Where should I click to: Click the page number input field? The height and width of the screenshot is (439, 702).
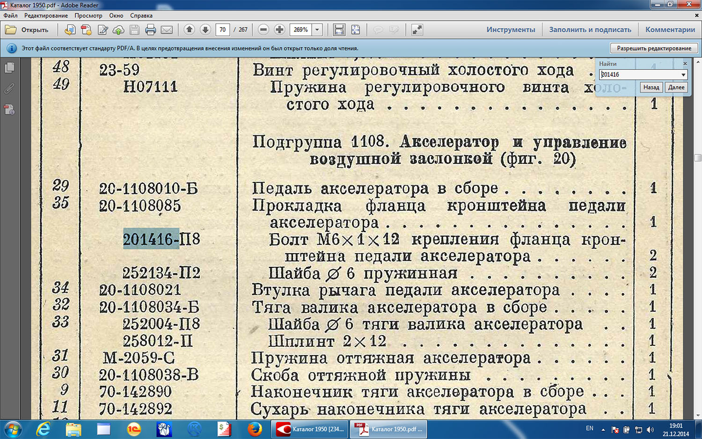pyautogui.click(x=222, y=29)
